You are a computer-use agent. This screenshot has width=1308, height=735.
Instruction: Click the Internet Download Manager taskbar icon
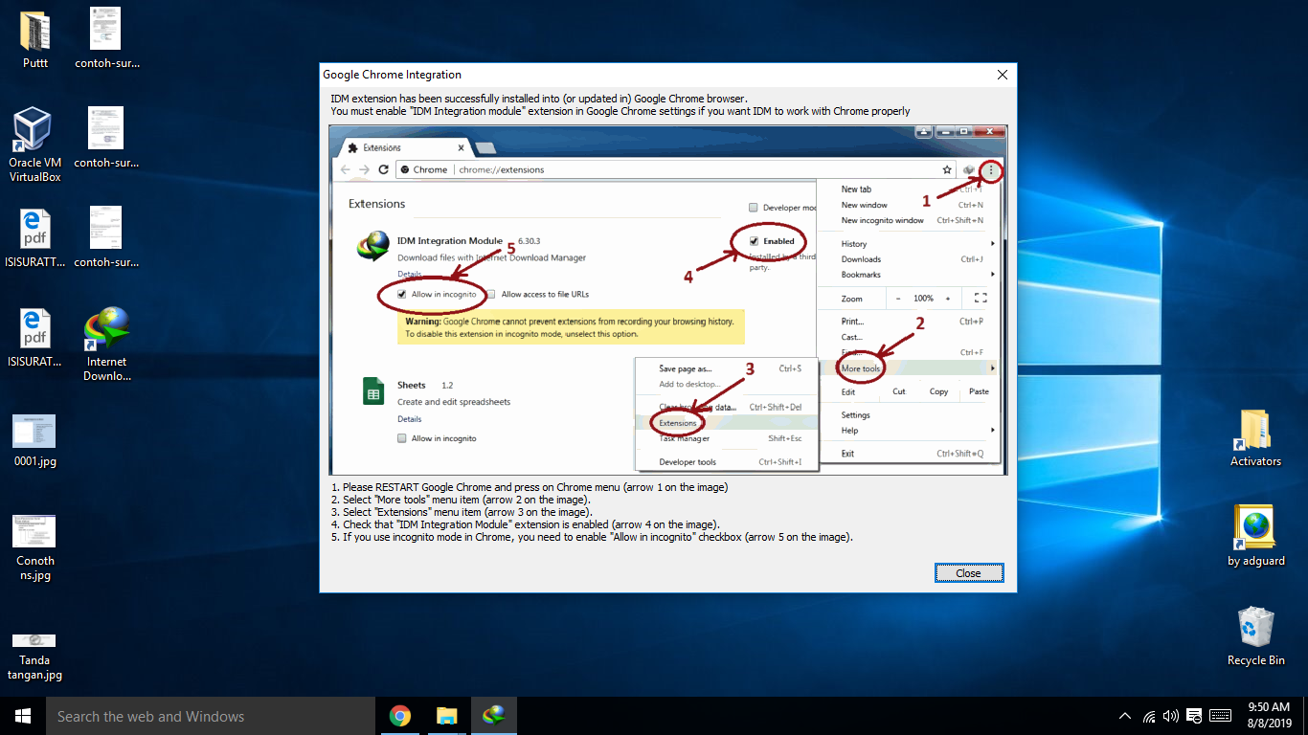[494, 716]
